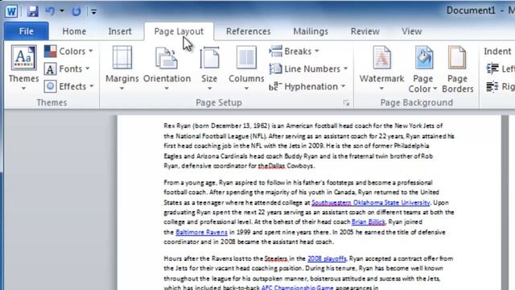Switch to the Insert tab
This screenshot has width=515, height=290.
coord(120,31)
